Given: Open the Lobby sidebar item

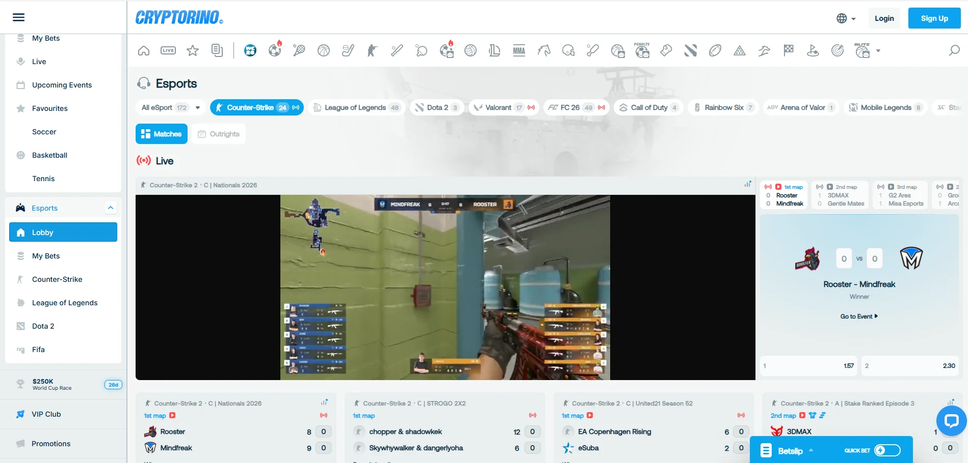Looking at the screenshot, I should (63, 232).
